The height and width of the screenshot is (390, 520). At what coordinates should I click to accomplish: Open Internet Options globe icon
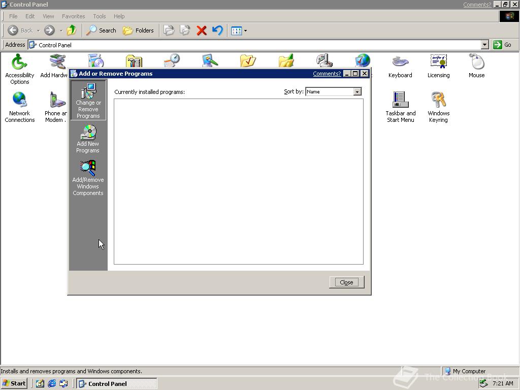pyautogui.click(x=362, y=61)
